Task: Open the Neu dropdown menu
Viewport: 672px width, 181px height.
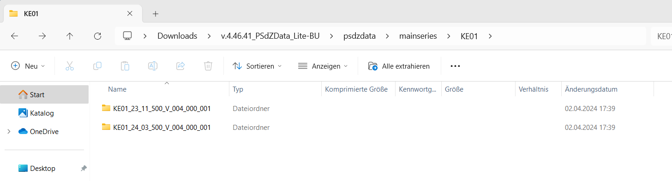Action: tap(28, 66)
